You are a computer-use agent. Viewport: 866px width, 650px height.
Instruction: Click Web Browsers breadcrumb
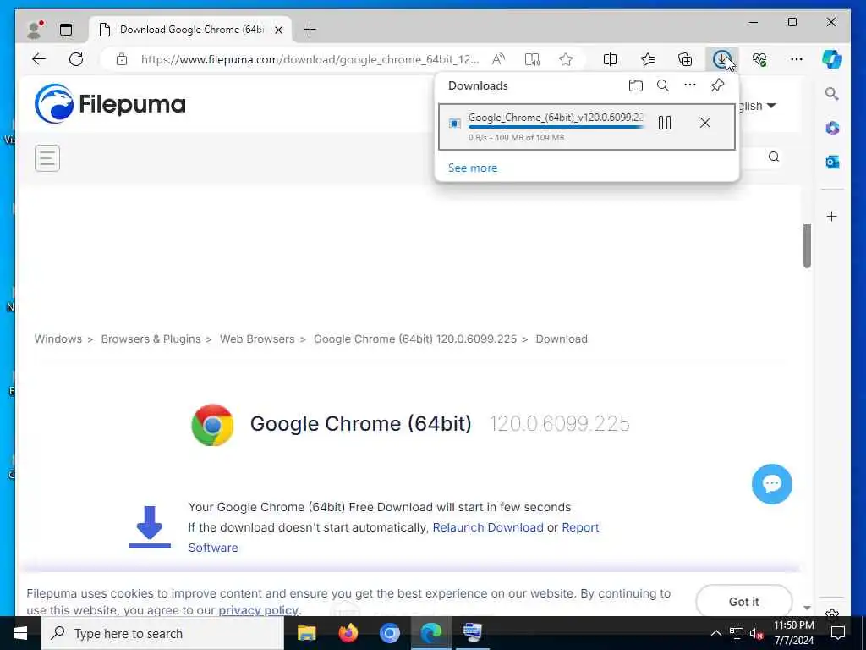pos(257,339)
